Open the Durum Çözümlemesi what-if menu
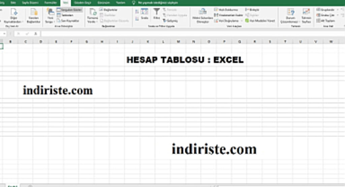This screenshot has height=187, width=345. (x=291, y=16)
